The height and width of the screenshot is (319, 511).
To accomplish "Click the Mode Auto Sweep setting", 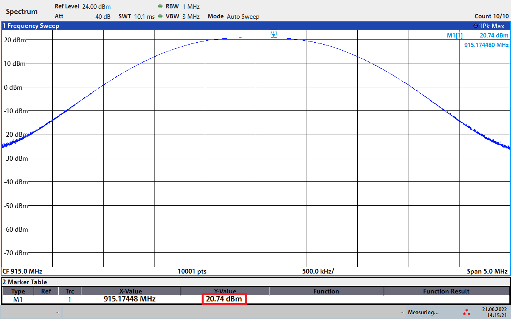I will 234,16.
